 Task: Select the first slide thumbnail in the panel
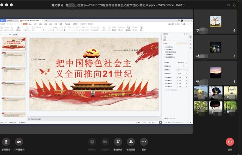coord(14,43)
